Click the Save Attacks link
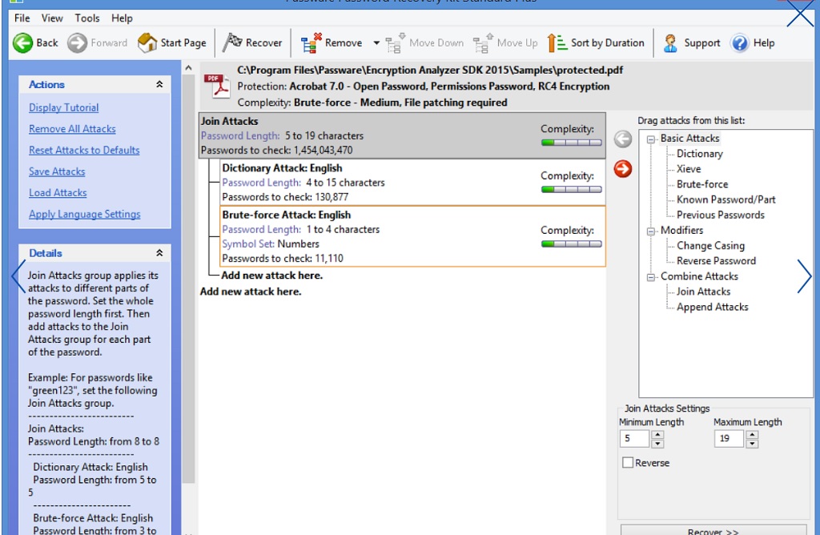Image resolution: width=820 pixels, height=535 pixels. pos(57,171)
